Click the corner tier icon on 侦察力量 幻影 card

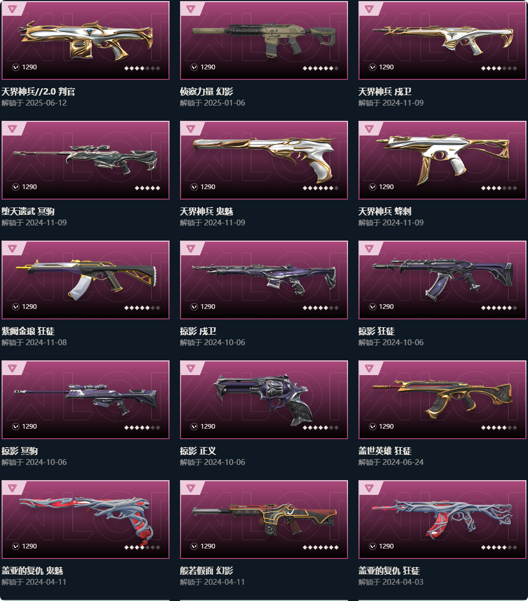coord(191,9)
